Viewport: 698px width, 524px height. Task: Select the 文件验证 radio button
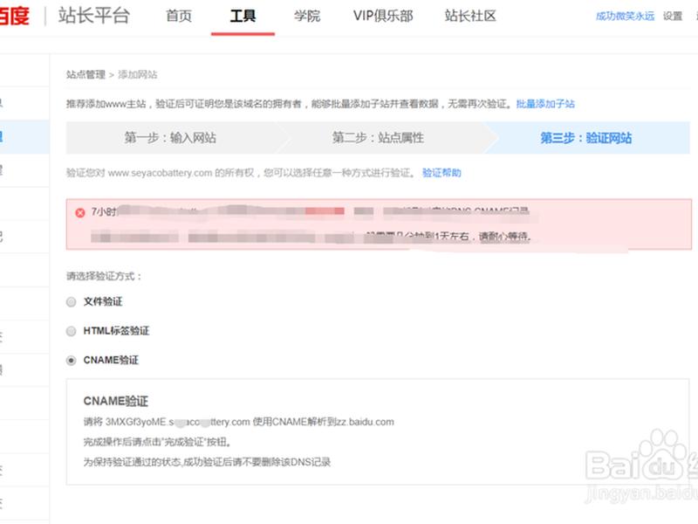(71, 302)
